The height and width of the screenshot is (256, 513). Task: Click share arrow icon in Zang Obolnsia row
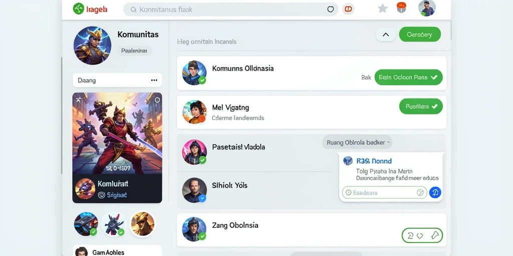[x=434, y=235]
